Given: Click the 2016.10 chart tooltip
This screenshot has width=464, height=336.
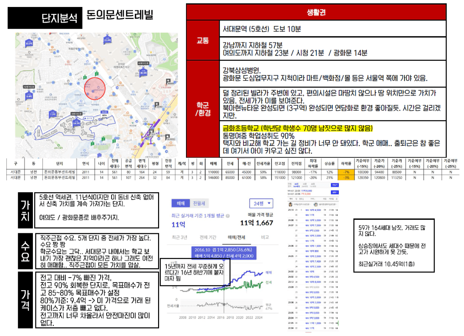Looking at the screenshot, I should [x=223, y=253].
